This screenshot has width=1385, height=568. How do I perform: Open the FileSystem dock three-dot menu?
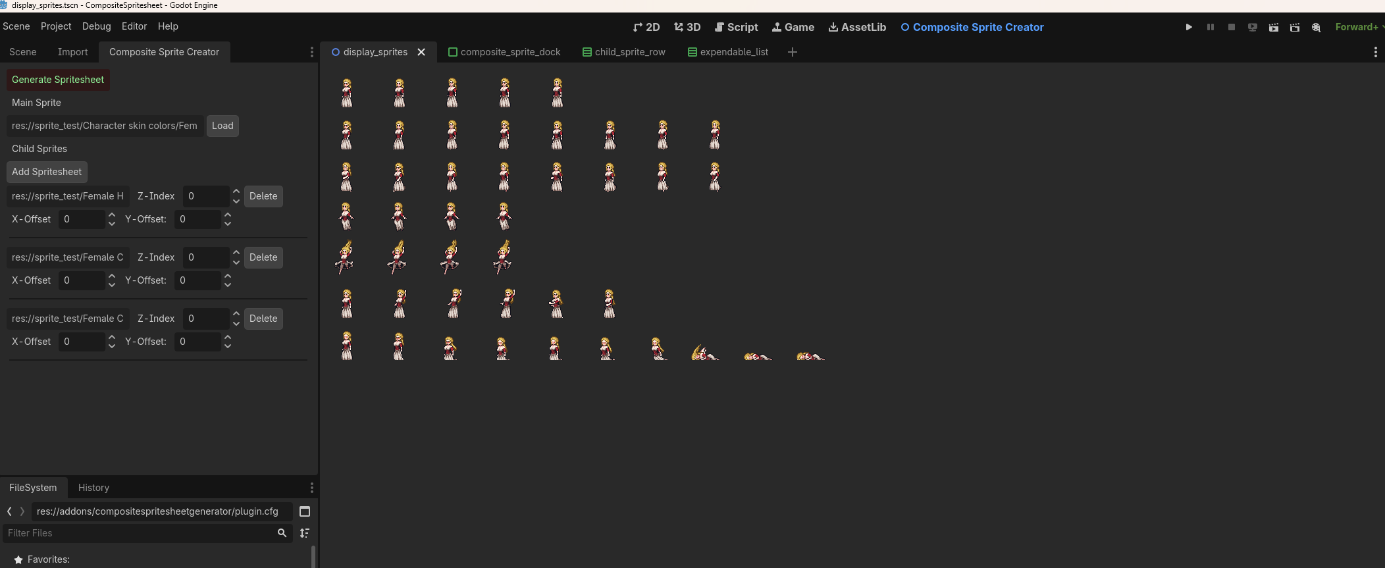pos(312,488)
